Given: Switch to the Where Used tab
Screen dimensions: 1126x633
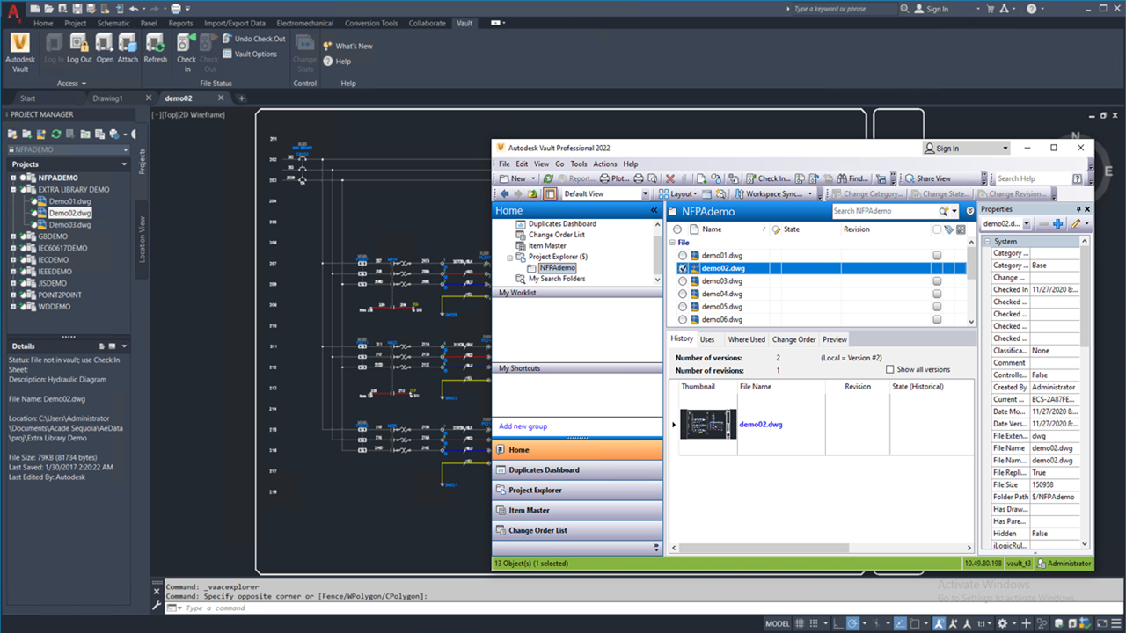Looking at the screenshot, I should [747, 339].
